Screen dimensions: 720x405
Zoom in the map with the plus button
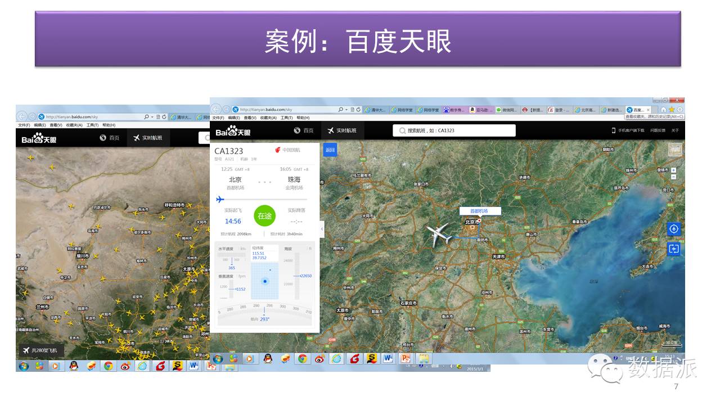pos(674,170)
